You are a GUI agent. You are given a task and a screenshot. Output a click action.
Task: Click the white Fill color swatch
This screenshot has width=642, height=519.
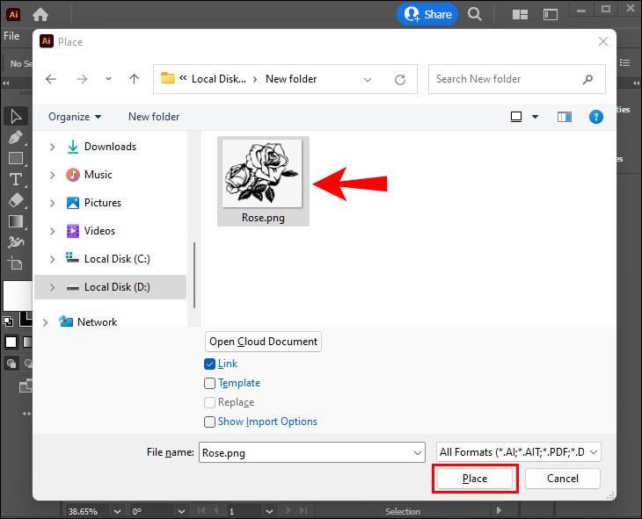pyautogui.click(x=18, y=296)
